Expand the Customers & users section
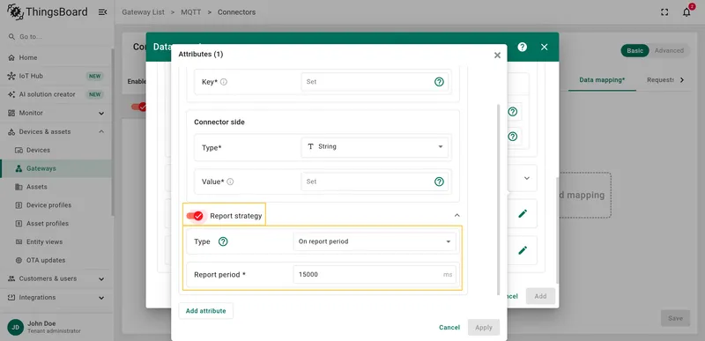 point(101,279)
